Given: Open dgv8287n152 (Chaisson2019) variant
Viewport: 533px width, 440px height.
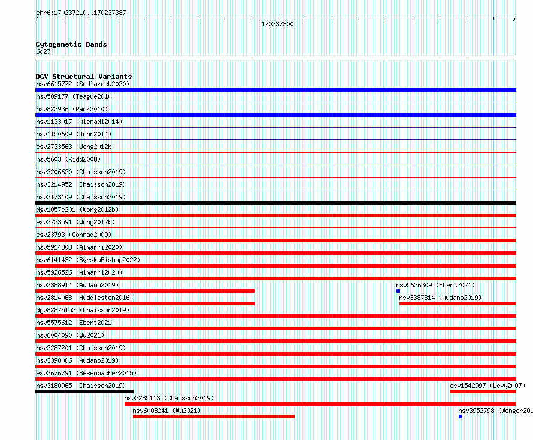Looking at the screenshot, I should point(83,310).
